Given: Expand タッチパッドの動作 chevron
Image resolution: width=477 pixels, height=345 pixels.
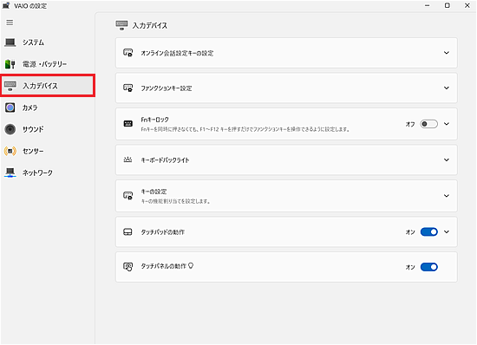Looking at the screenshot, I should (447, 232).
